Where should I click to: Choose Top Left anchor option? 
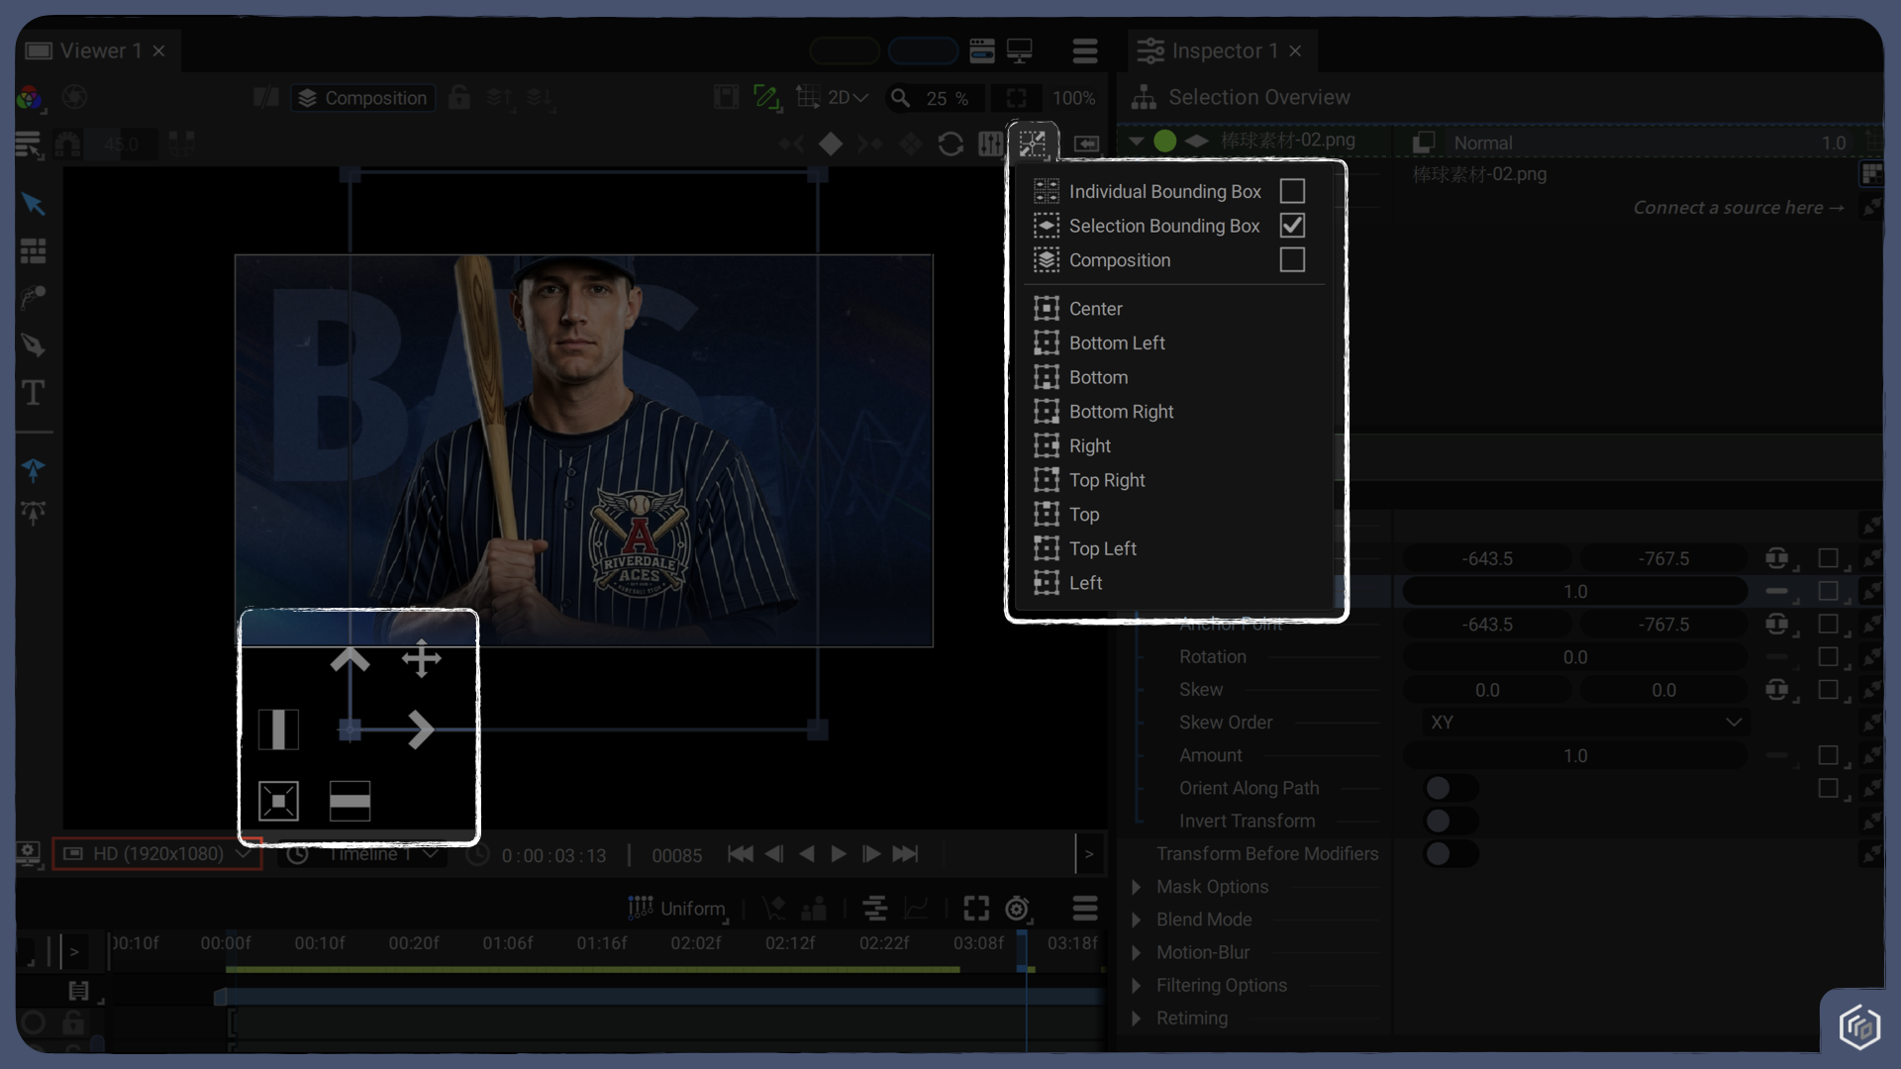coord(1102,548)
